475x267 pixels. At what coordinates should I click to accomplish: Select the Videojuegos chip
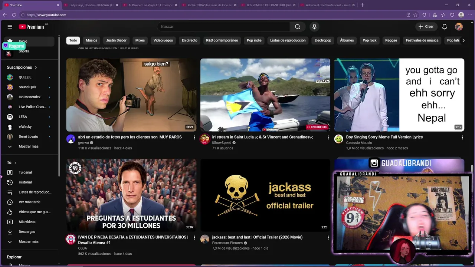point(163,40)
